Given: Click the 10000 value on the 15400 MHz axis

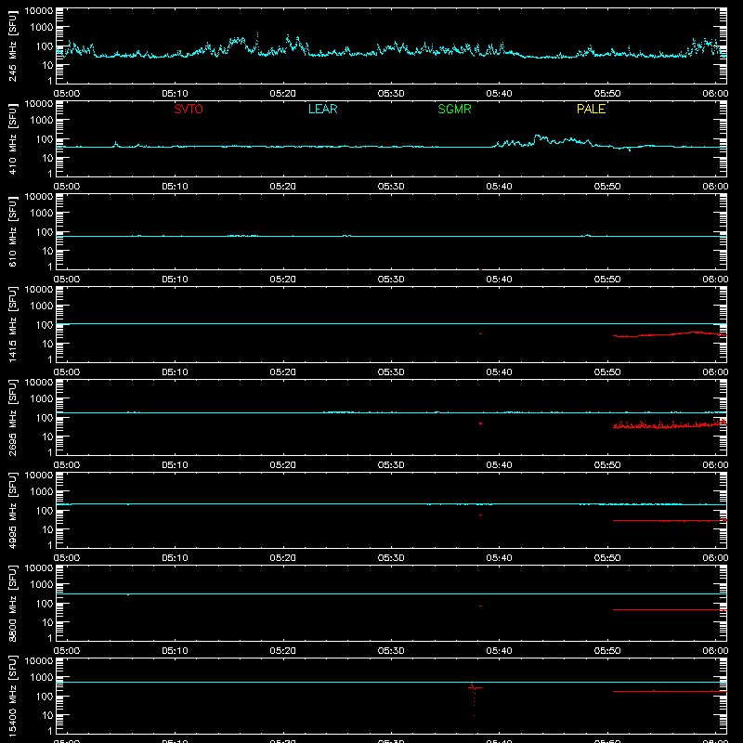Looking at the screenshot, I should tap(39, 661).
